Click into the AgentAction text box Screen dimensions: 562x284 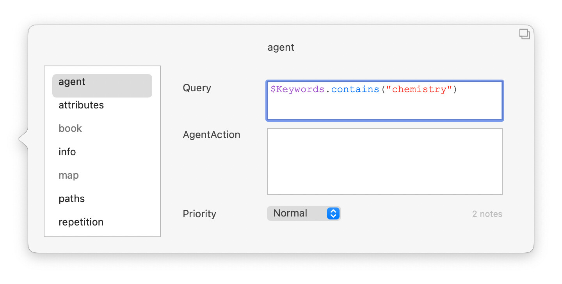[x=384, y=162]
